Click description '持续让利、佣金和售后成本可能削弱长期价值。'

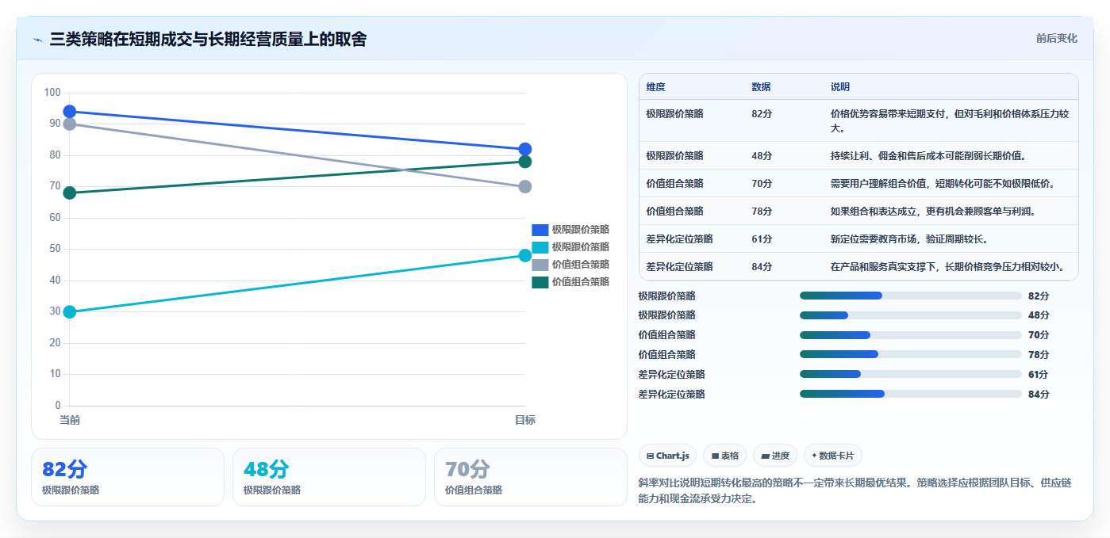[x=930, y=156]
